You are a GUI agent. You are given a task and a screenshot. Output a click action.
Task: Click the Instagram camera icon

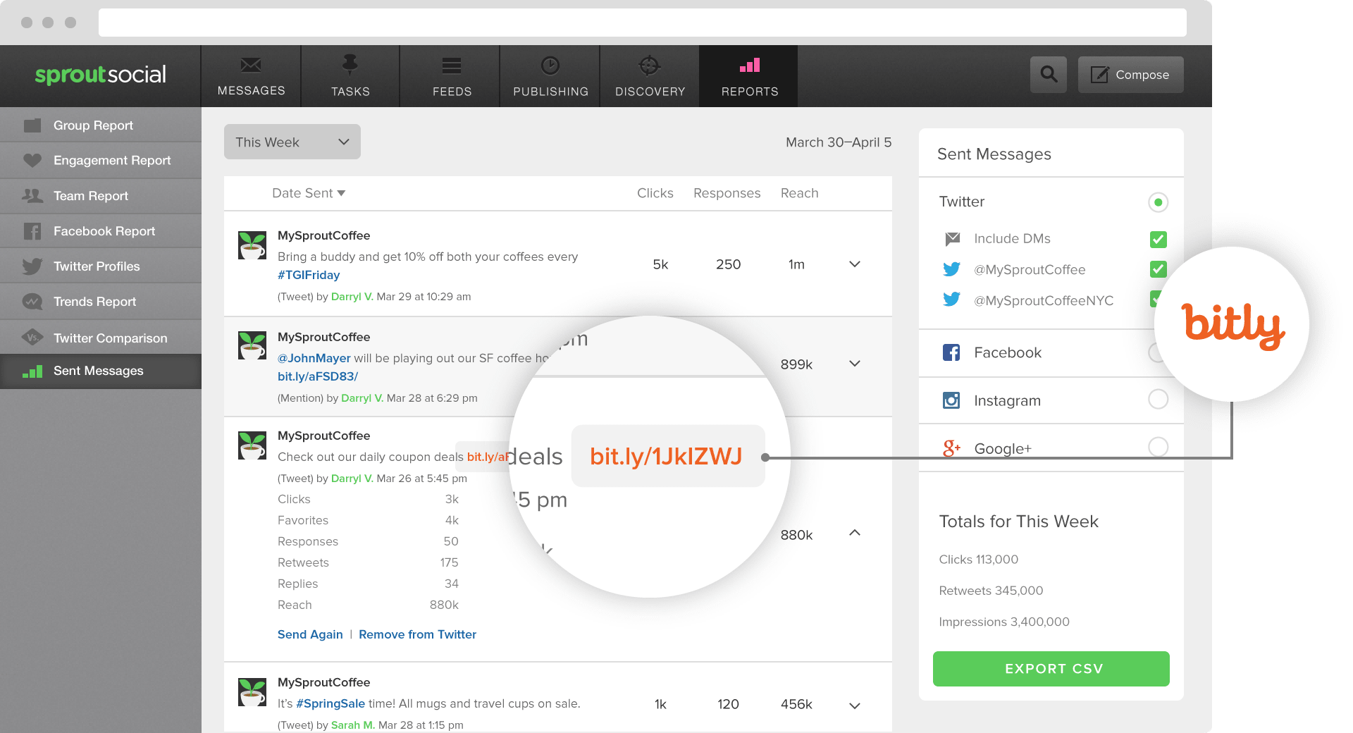(951, 400)
